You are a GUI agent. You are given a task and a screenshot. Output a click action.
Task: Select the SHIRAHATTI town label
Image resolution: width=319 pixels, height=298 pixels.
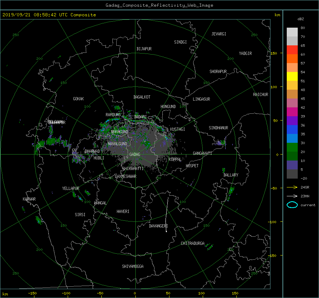(x=133, y=169)
